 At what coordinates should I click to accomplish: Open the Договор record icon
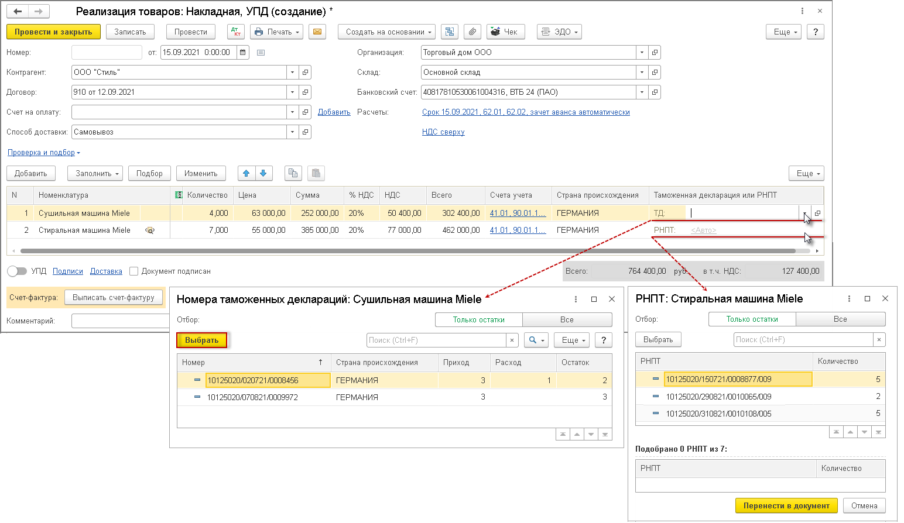305,92
